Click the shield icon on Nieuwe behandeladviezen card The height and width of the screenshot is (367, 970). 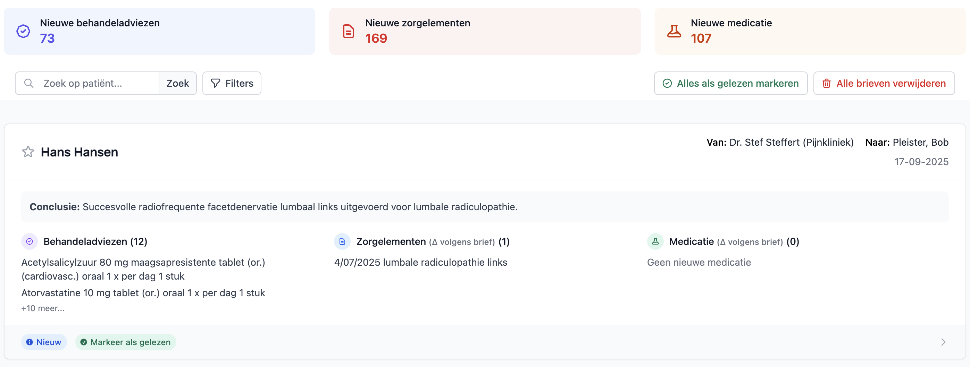point(23,31)
